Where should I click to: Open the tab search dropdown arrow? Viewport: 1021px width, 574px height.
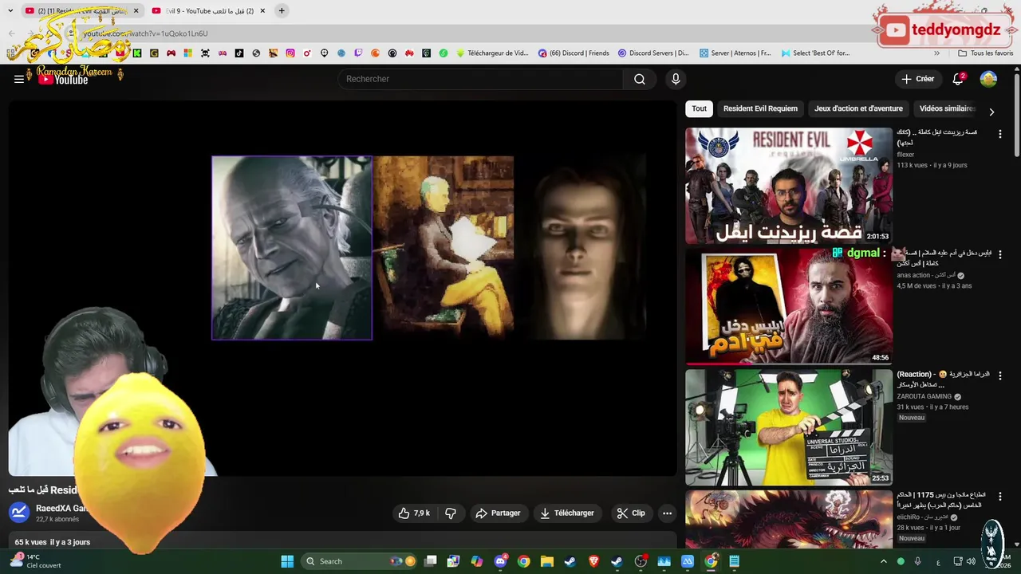(x=10, y=10)
